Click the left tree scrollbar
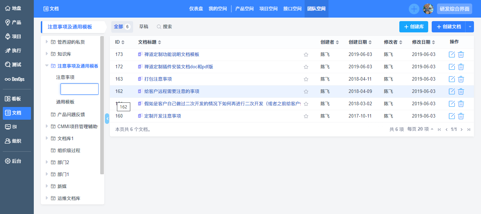The width and height of the screenshot is (481, 214). pos(102,105)
